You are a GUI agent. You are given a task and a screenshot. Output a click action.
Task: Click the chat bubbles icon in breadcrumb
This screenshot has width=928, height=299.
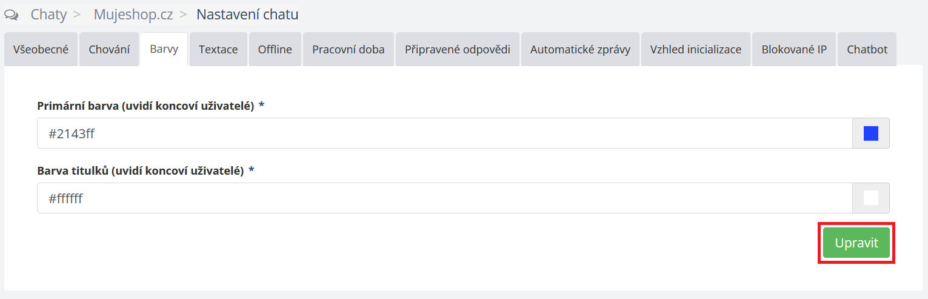pyautogui.click(x=12, y=15)
